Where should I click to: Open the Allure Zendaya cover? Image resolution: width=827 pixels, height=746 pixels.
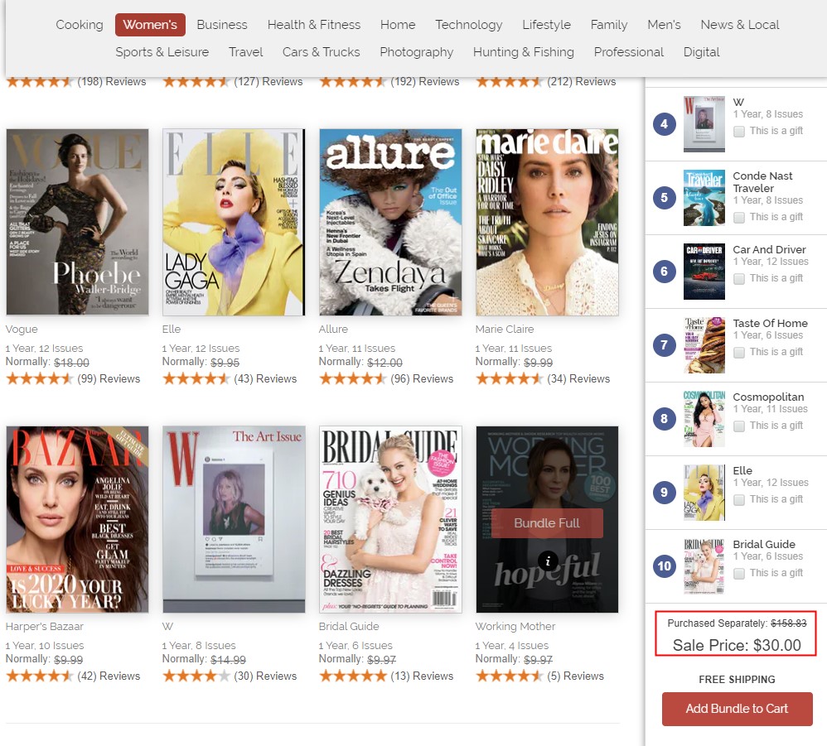click(x=390, y=222)
